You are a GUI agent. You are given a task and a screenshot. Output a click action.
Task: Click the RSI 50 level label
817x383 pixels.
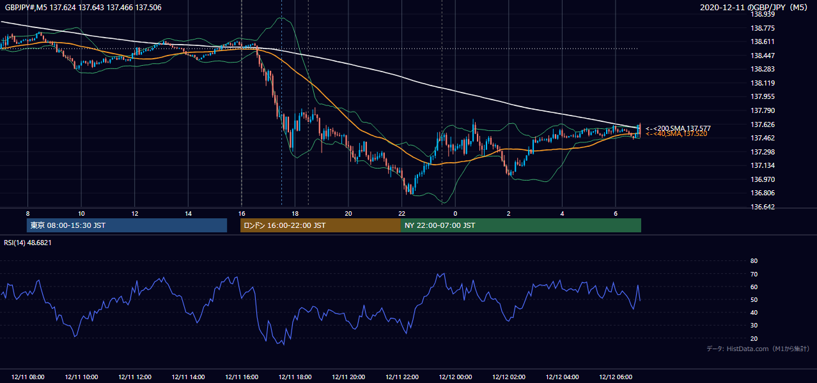pos(754,299)
